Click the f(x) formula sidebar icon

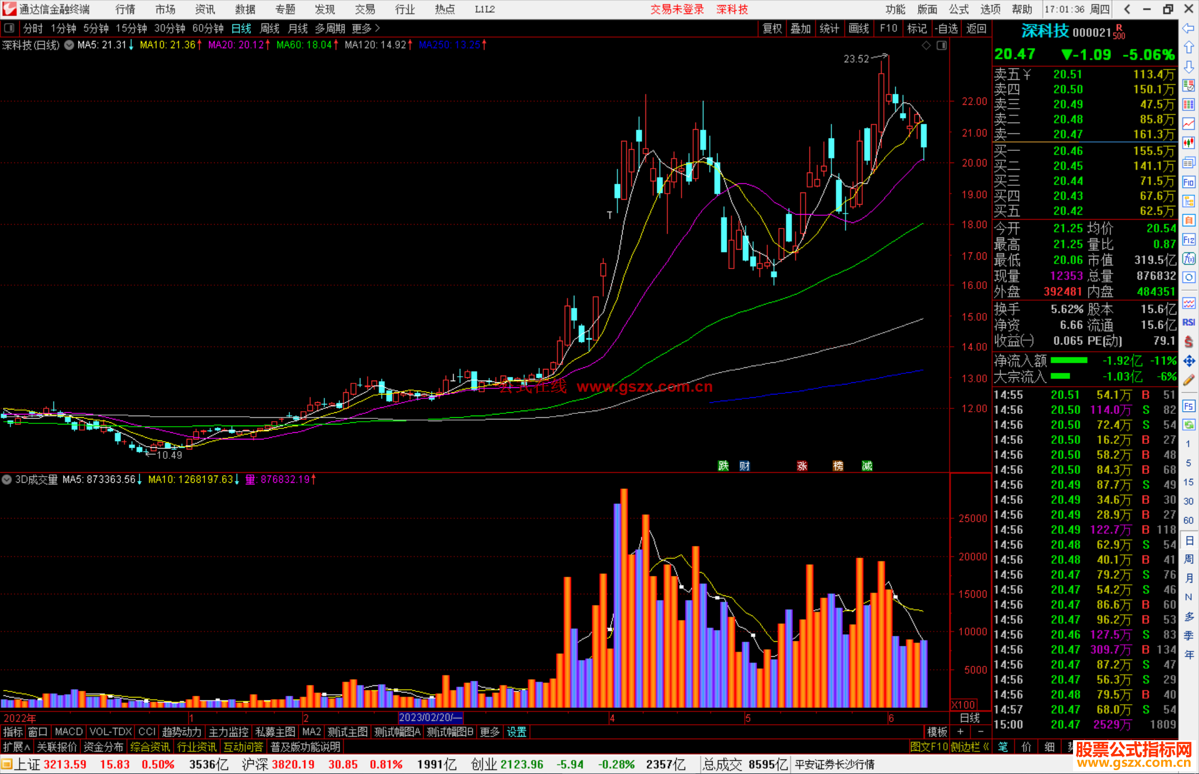(1188, 259)
